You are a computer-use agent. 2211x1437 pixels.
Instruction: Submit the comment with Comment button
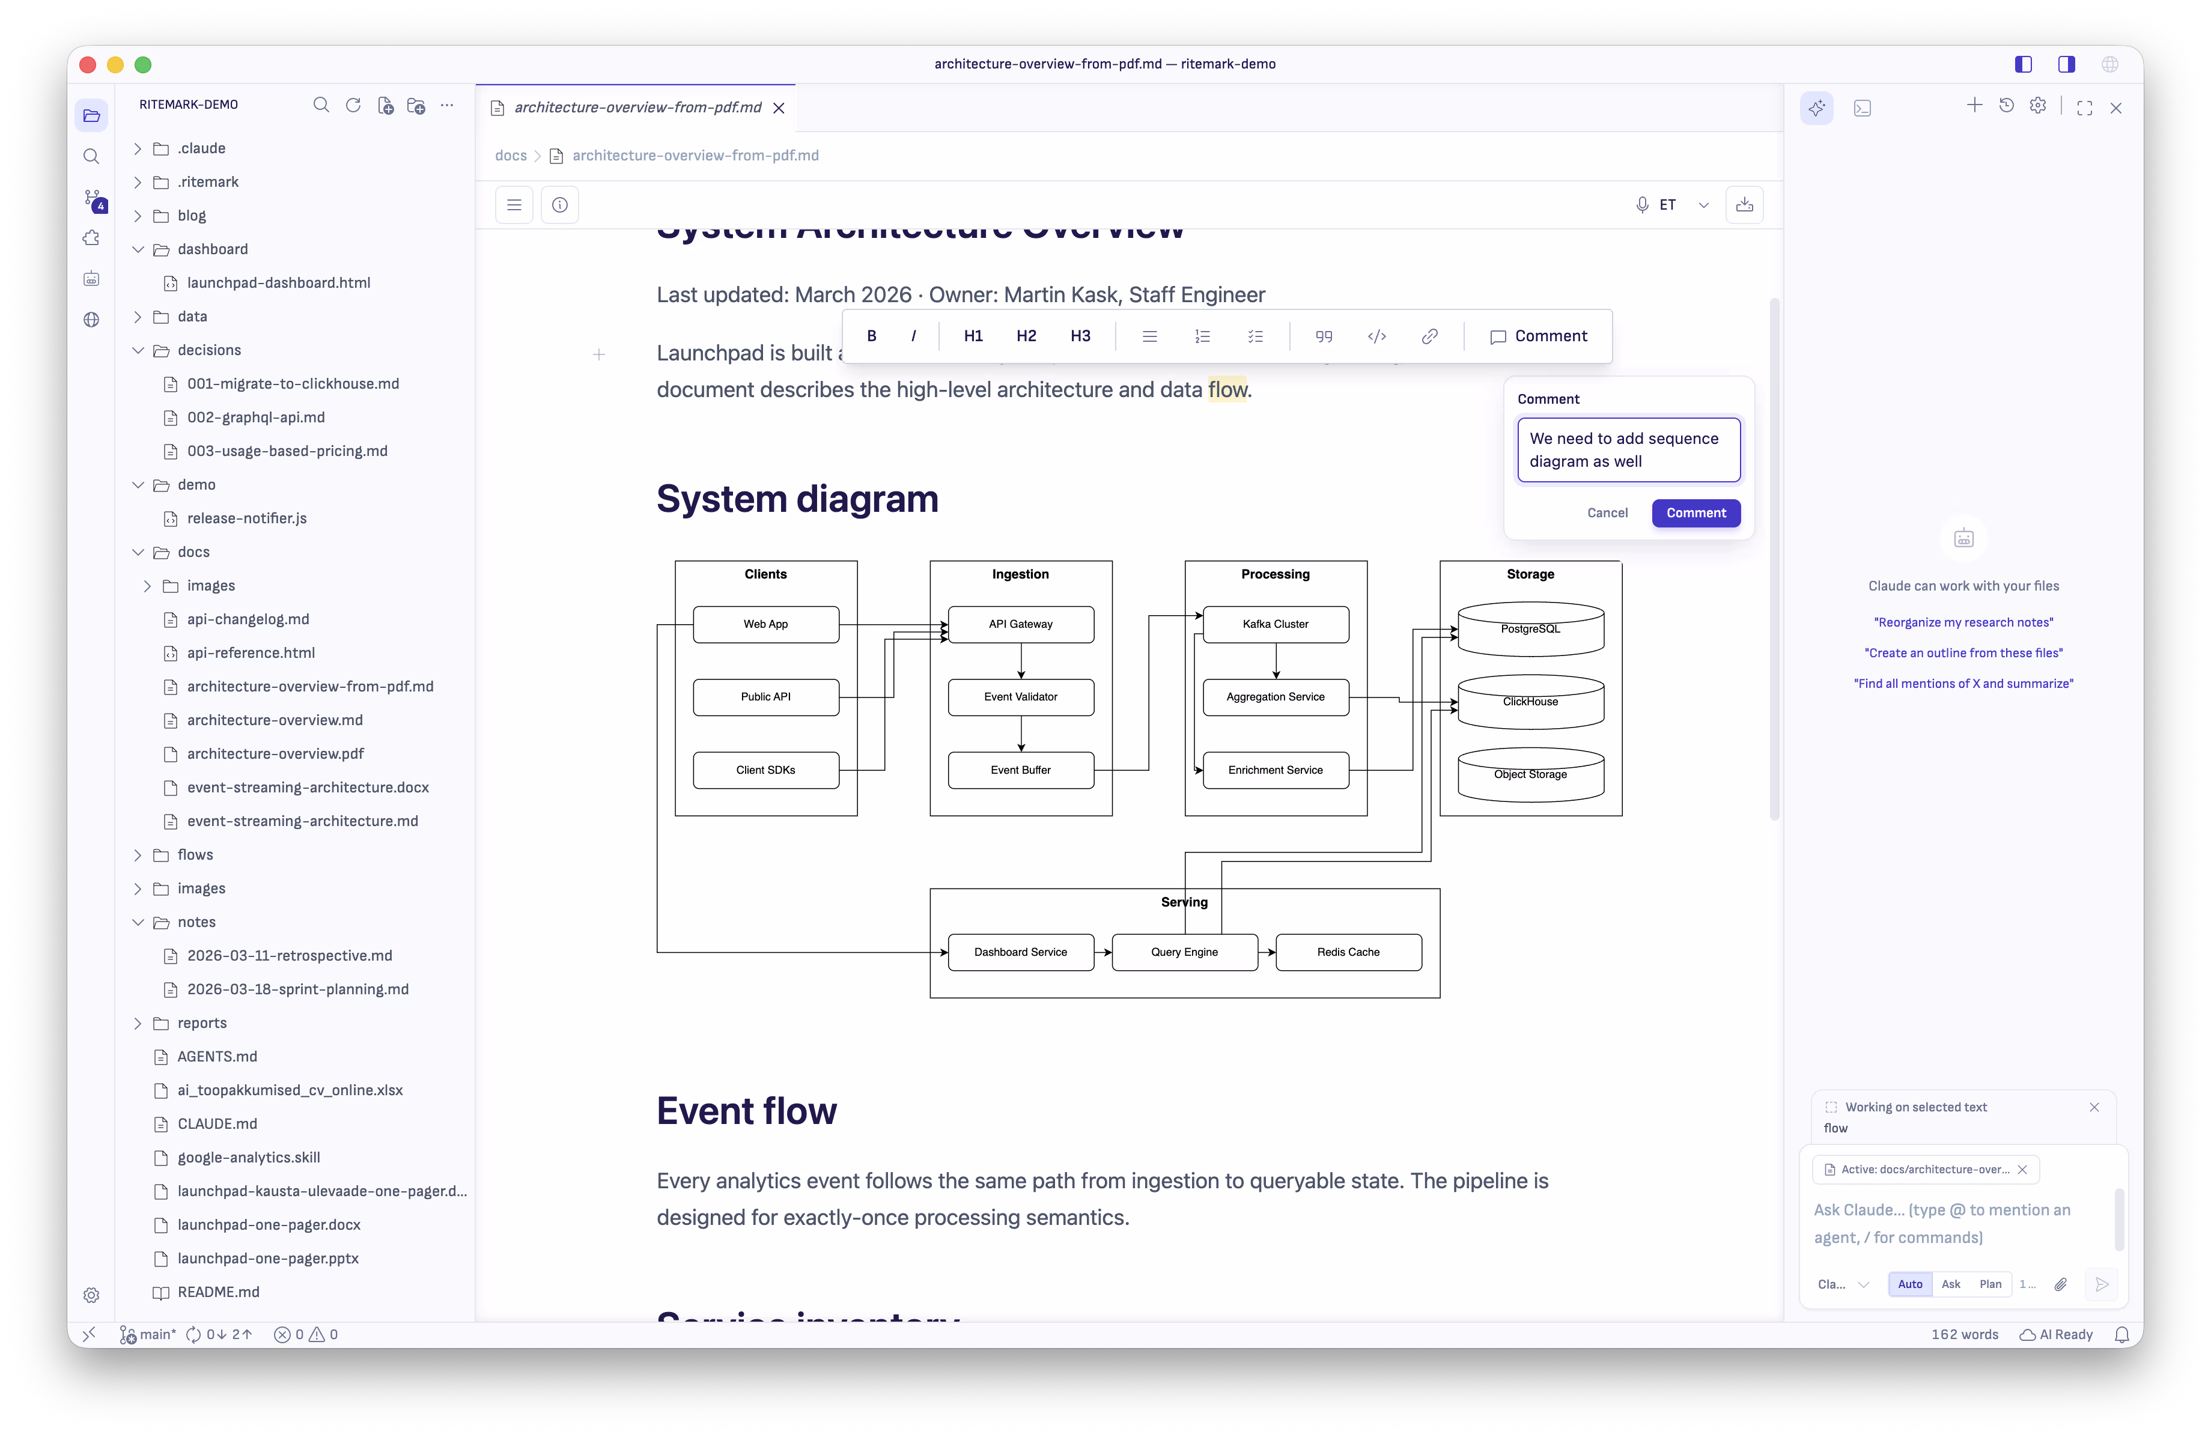1696,513
